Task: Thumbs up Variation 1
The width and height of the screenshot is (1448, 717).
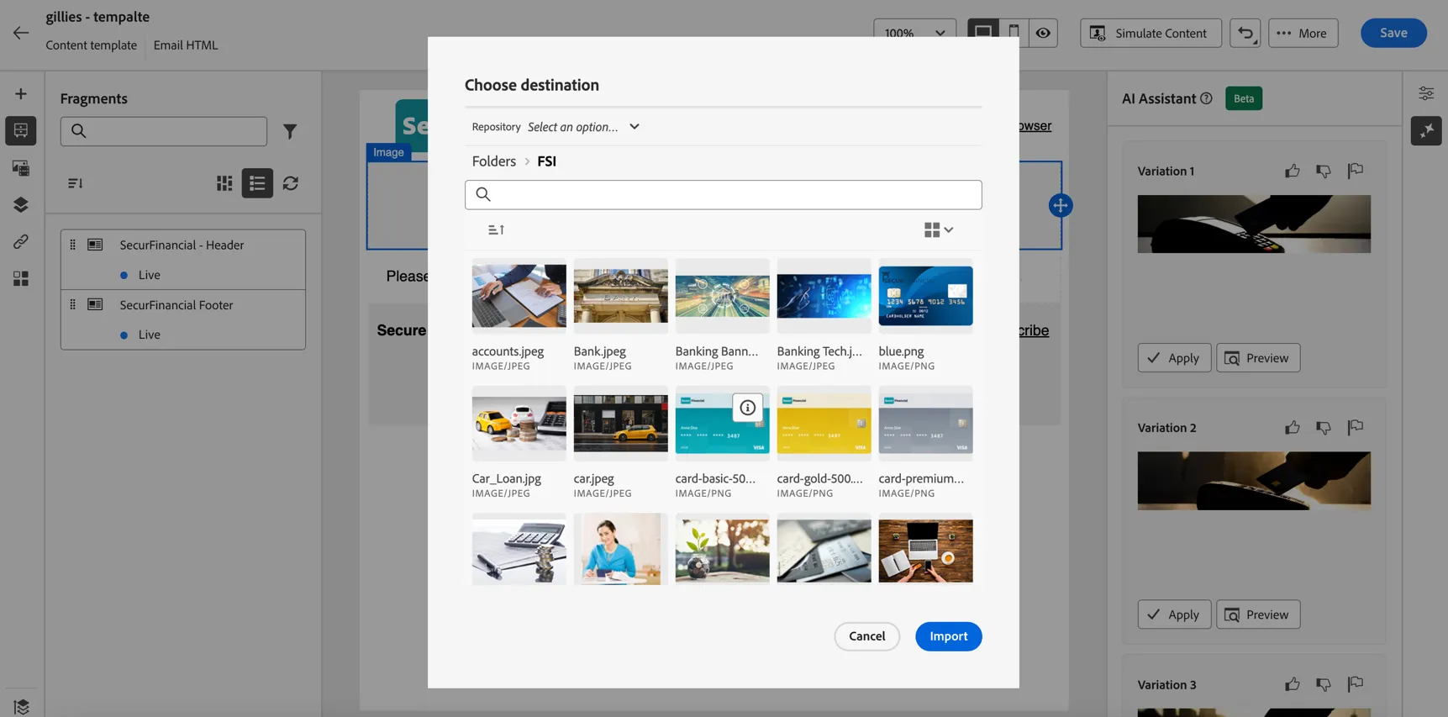Action: [x=1292, y=171]
